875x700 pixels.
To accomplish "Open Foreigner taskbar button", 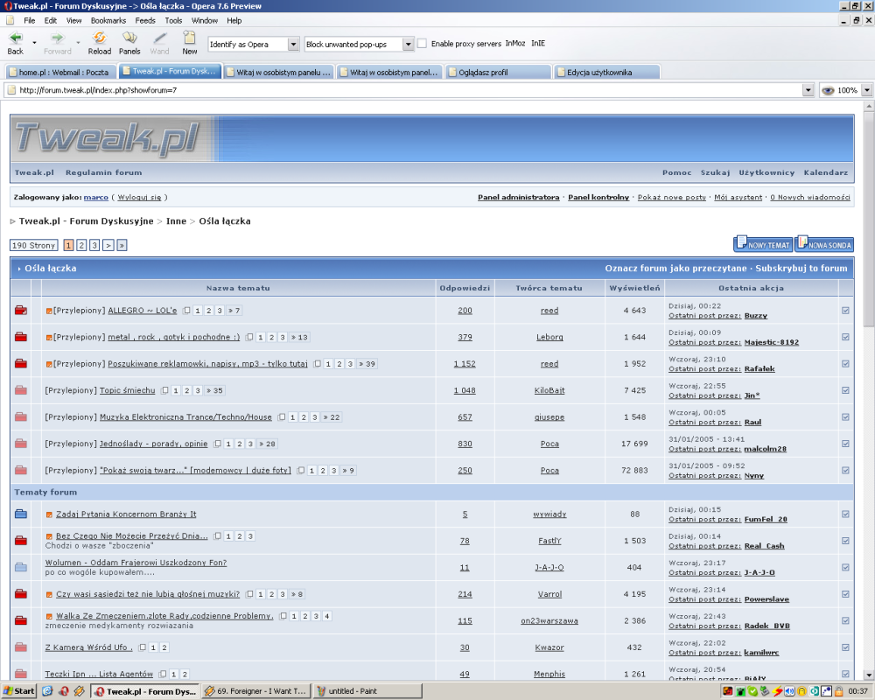I will click(x=255, y=691).
